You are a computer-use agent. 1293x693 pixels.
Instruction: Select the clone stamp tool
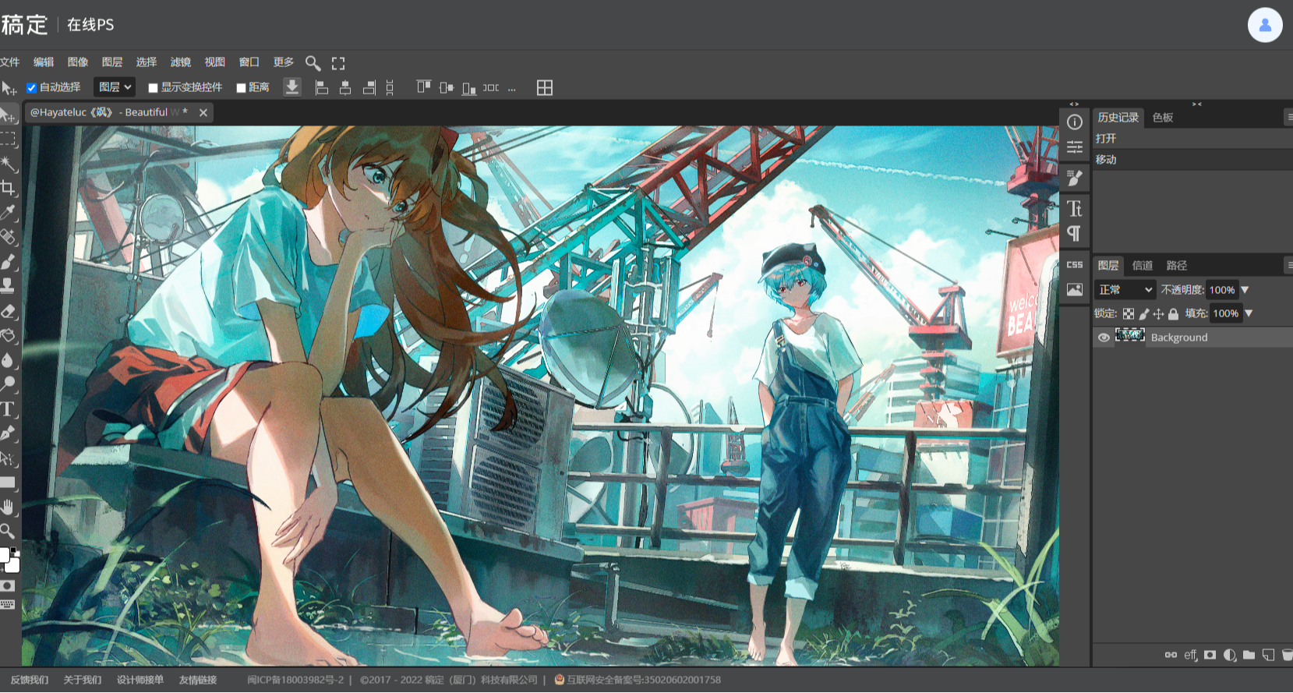pyautogui.click(x=8, y=285)
